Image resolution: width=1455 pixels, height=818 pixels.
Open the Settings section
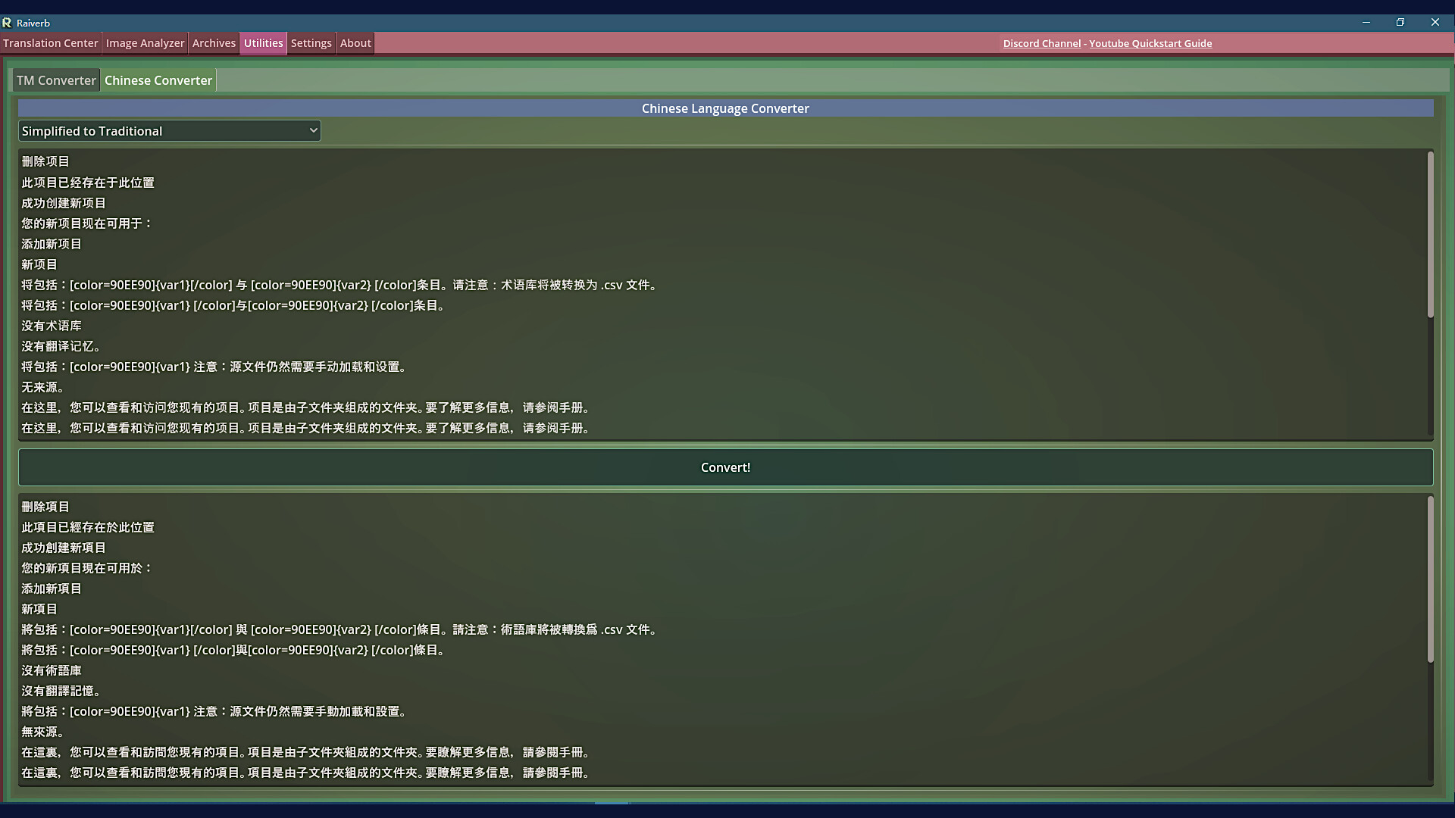click(x=311, y=43)
